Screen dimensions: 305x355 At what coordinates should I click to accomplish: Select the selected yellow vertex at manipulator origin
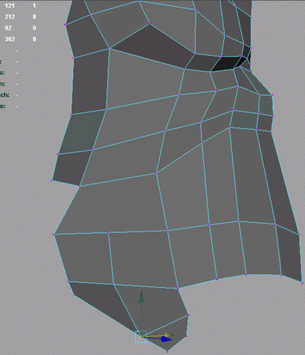[141, 337]
